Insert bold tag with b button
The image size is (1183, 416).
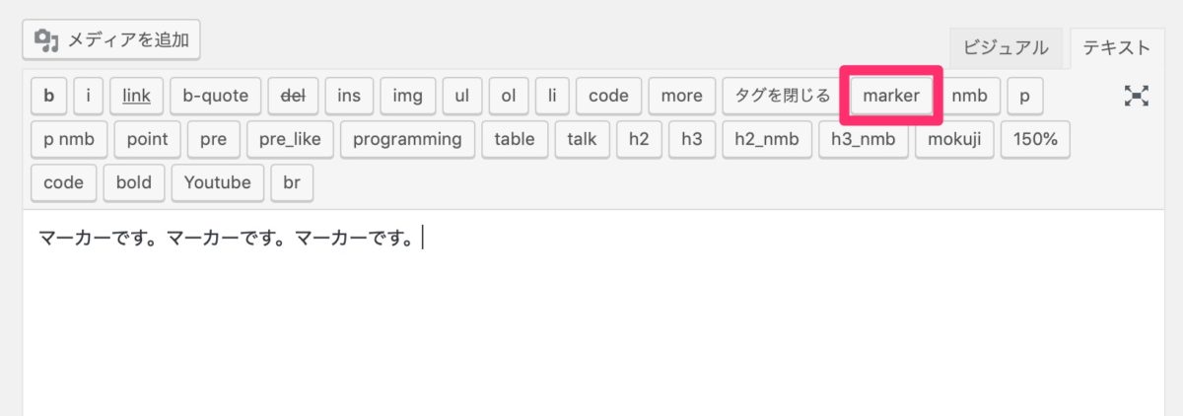point(49,96)
